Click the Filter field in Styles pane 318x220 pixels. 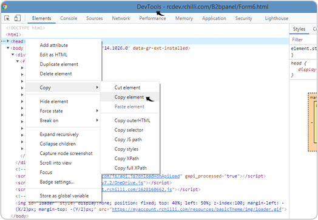303,40
